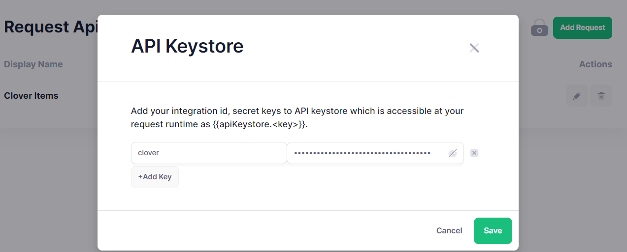Viewport: 627px width, 252px height.
Task: Focus the clover key name field
Action: point(208,153)
